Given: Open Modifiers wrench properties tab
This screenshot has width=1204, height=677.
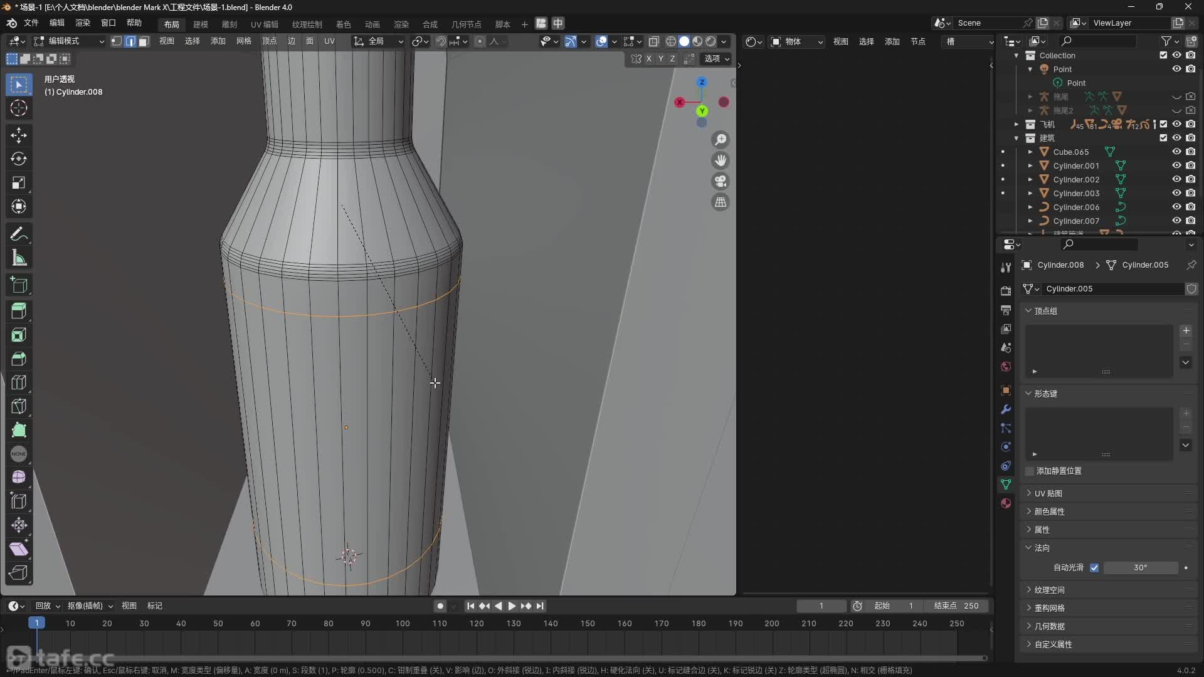Looking at the screenshot, I should pyautogui.click(x=1006, y=409).
